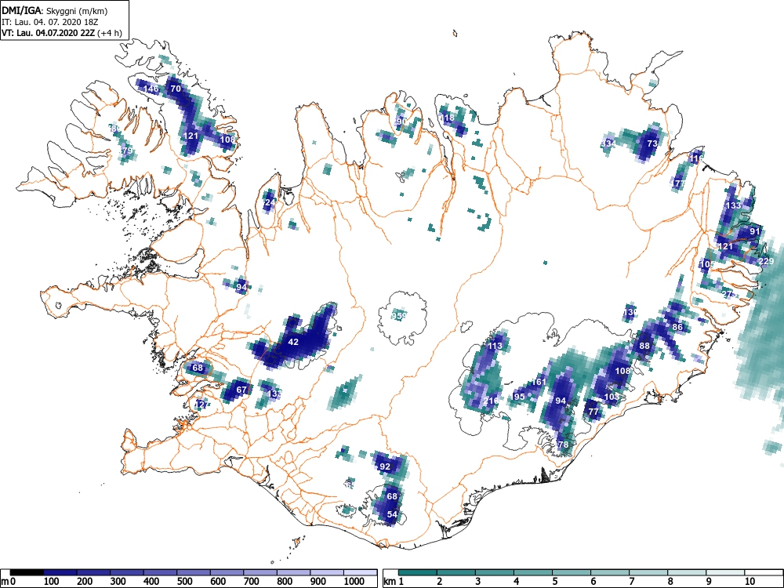
Task: Click the dark navy 100–200 m legend swatch
Action: point(60,572)
